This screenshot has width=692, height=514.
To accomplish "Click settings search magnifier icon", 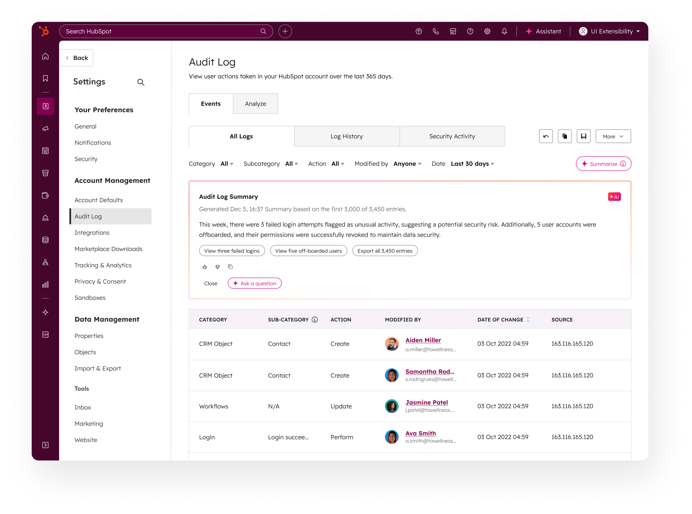I will pyautogui.click(x=141, y=82).
